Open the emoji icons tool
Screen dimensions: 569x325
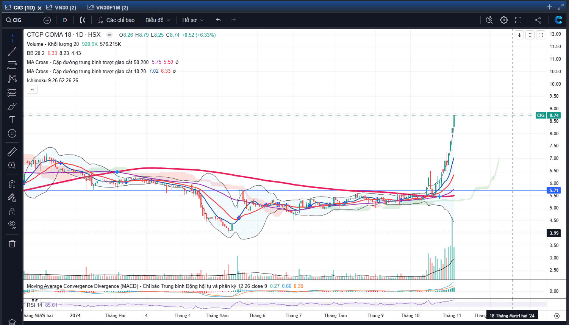[12, 133]
